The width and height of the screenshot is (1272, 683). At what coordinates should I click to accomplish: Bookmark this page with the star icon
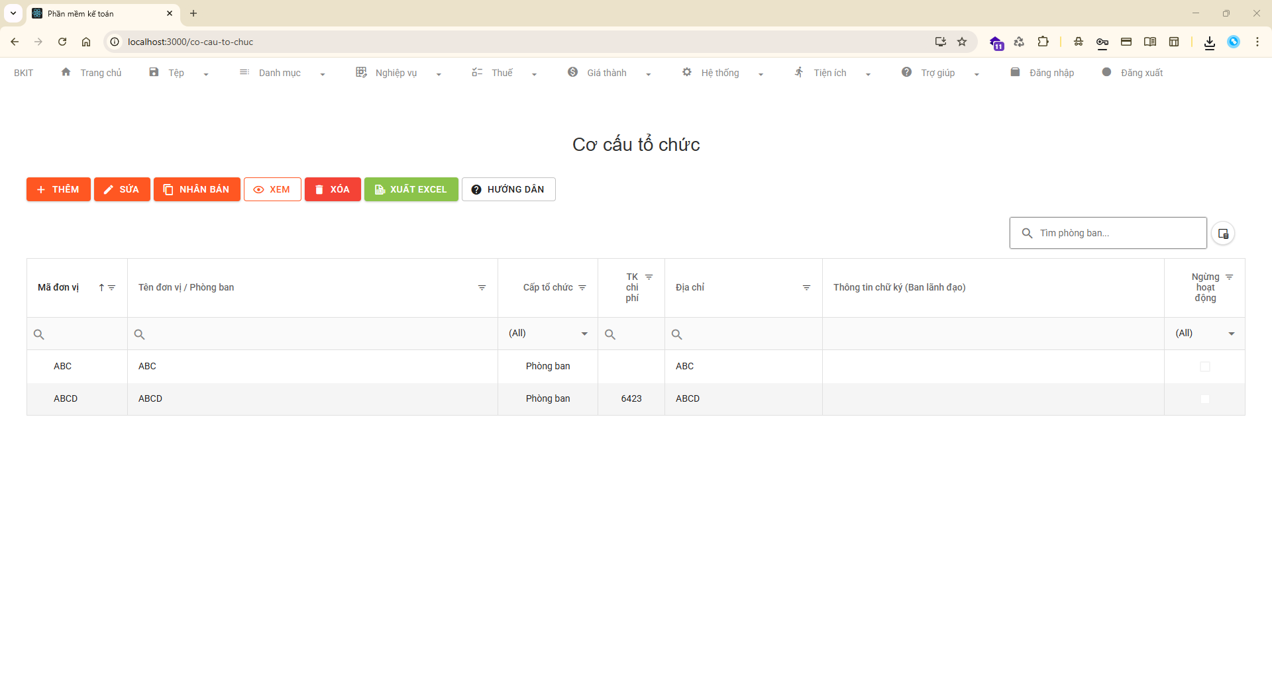962,42
